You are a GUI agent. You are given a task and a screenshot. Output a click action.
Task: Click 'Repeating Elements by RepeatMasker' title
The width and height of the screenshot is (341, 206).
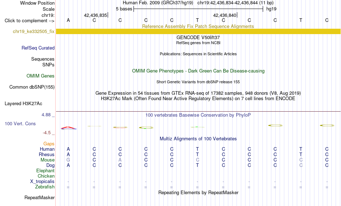pos(198,193)
